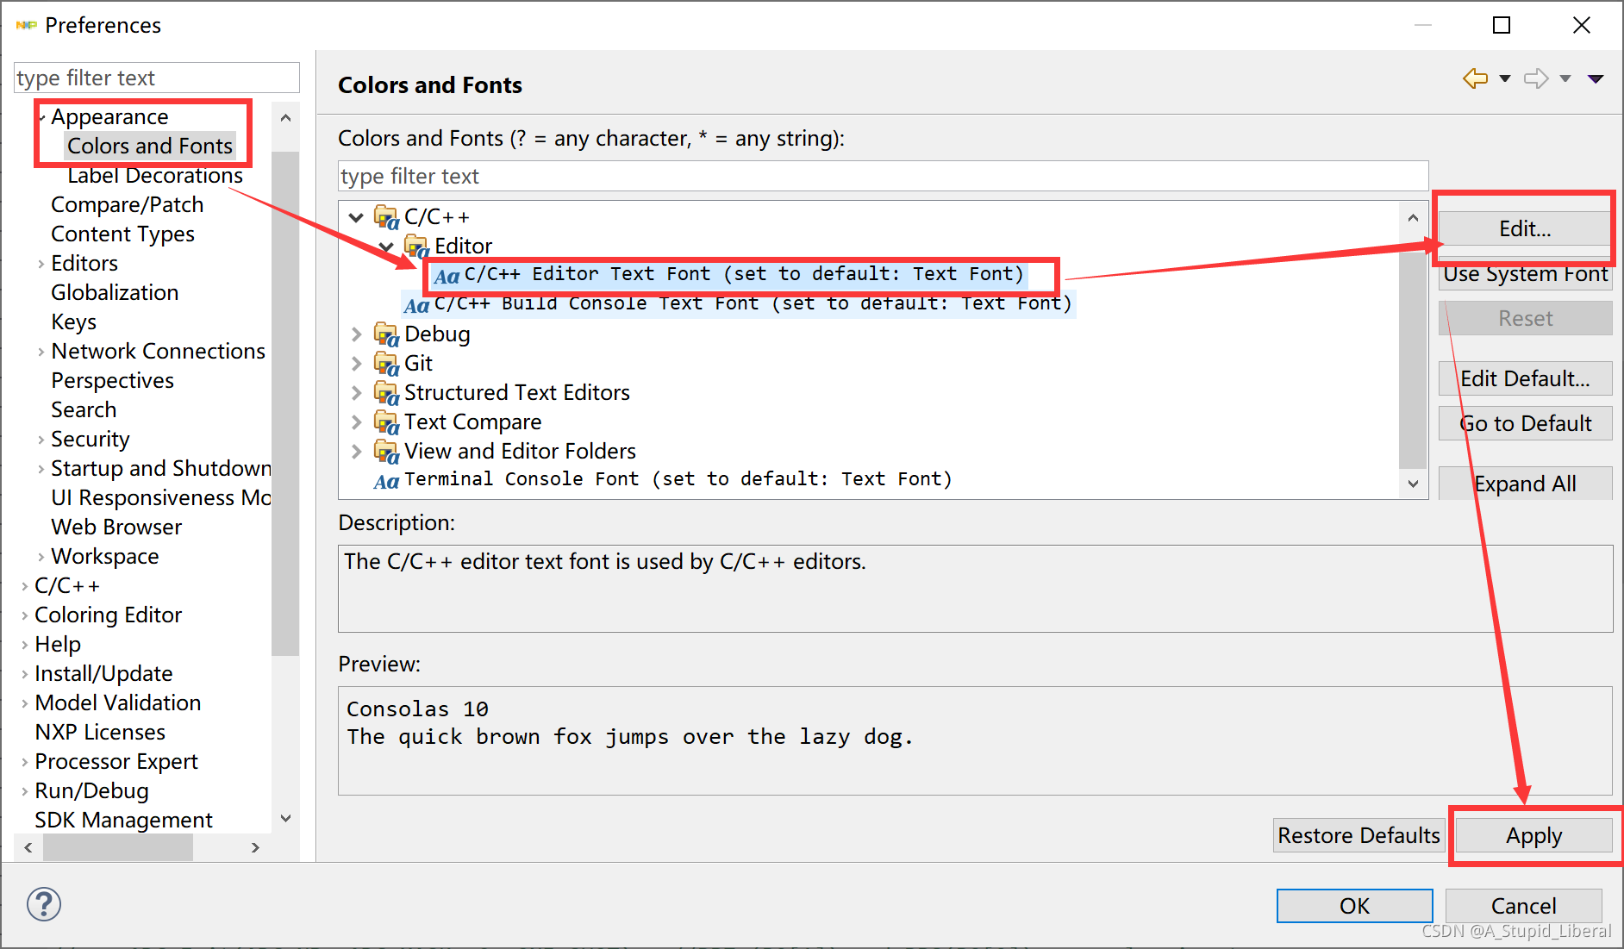Open the Perspectives preference page
This screenshot has width=1624, height=949.
point(112,381)
